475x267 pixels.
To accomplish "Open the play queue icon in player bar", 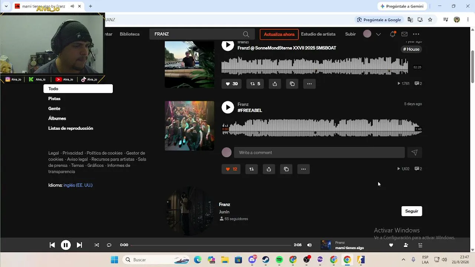I will 420,245.
